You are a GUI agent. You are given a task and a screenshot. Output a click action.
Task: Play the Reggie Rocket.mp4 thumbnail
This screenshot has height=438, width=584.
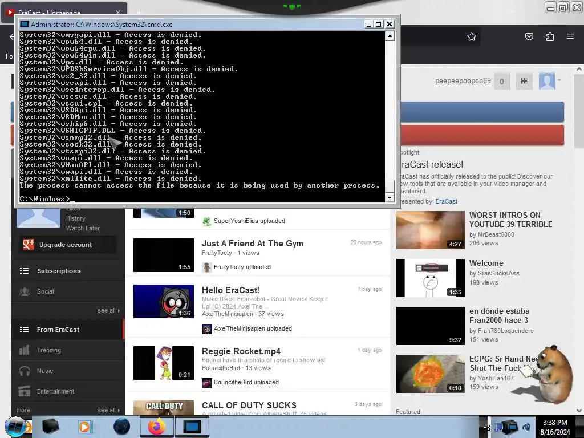click(164, 363)
